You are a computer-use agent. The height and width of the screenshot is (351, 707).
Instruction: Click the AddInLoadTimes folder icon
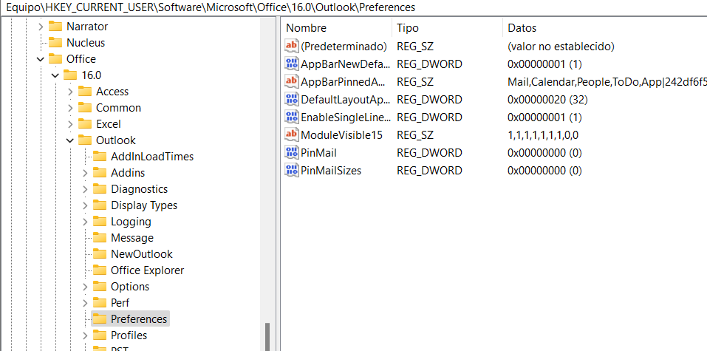[x=100, y=156]
